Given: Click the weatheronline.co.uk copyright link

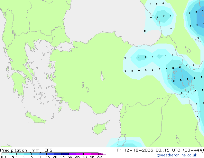Looking at the screenshot, I should [177, 155].
